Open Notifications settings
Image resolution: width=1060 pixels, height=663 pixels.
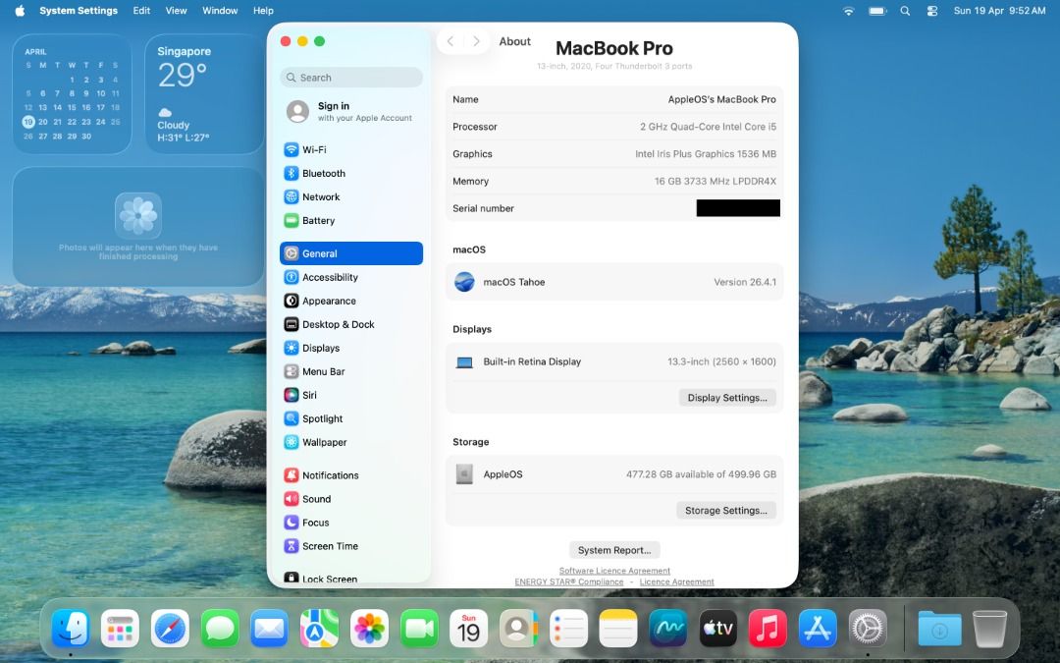pyautogui.click(x=350, y=475)
